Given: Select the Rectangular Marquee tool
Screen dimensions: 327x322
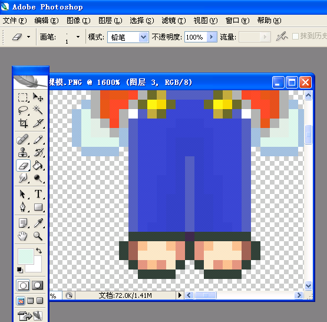Looking at the screenshot, I should pos(23,97).
